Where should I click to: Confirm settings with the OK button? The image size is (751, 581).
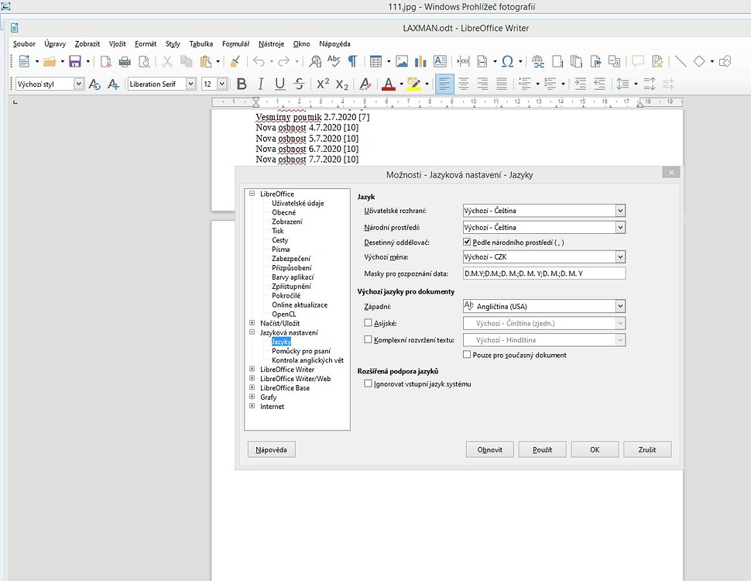pyautogui.click(x=594, y=449)
